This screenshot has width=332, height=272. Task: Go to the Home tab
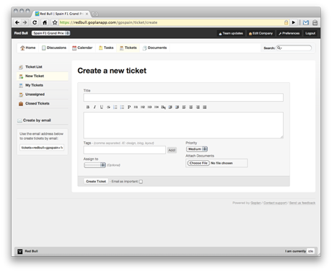pos(28,48)
